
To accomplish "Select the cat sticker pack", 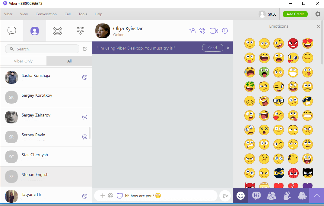I will coord(302,195).
